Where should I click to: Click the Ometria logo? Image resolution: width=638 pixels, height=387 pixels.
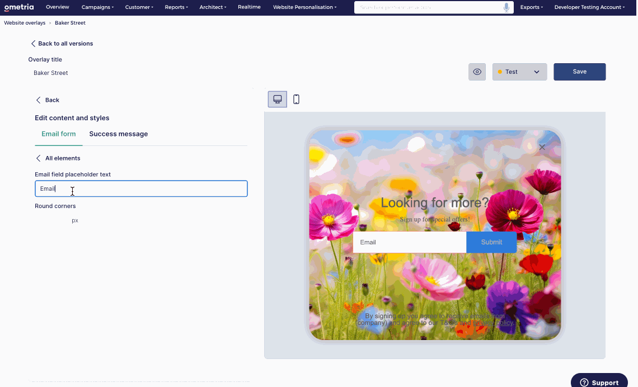point(18,7)
